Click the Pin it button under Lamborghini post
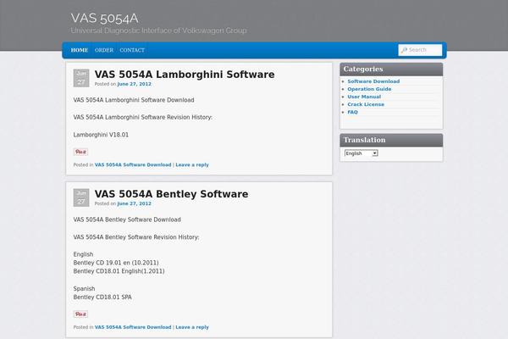508x339 pixels. pos(80,152)
